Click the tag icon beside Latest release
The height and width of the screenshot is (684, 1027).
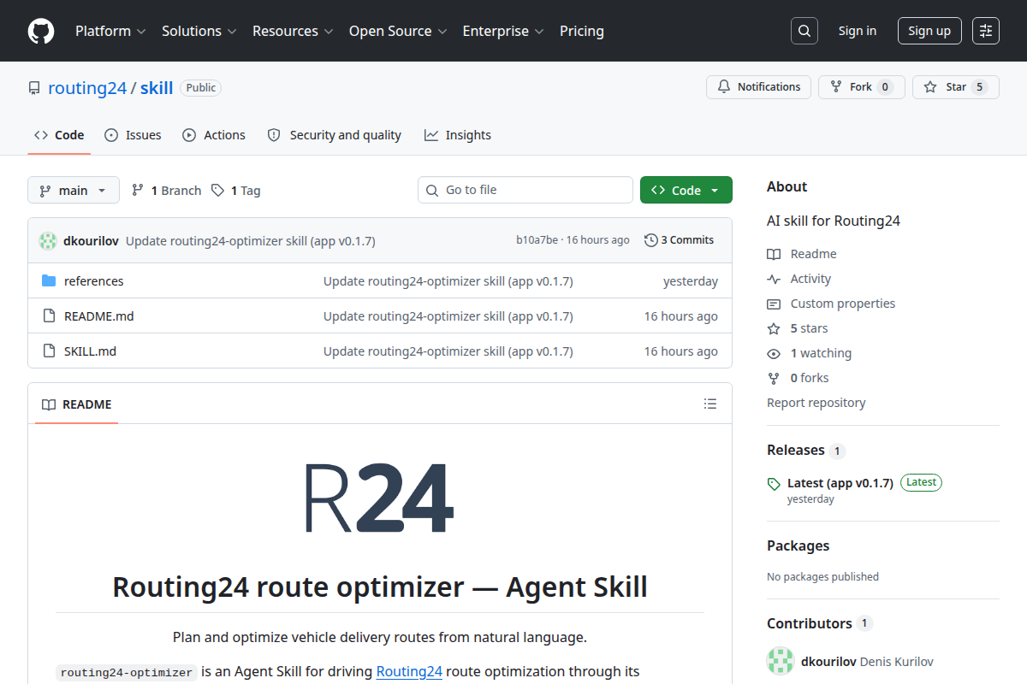tap(774, 483)
